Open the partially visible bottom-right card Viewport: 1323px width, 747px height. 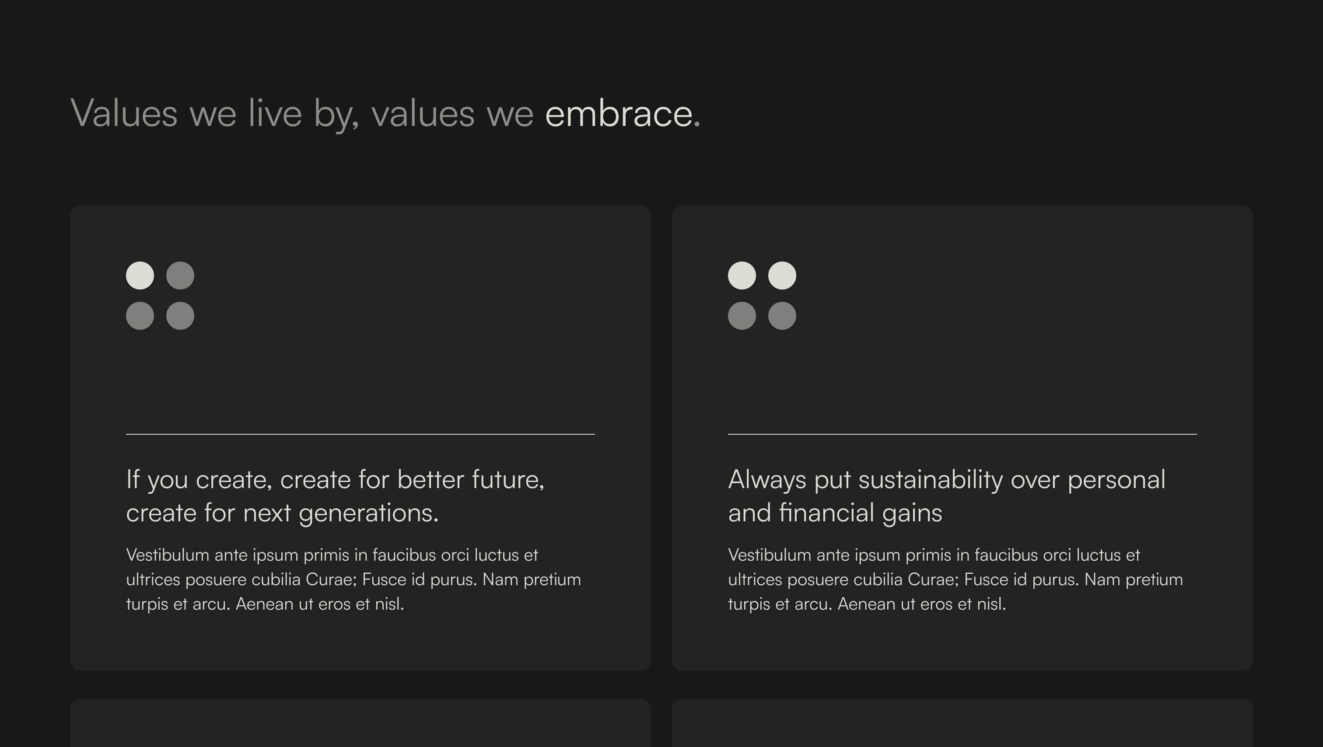pyautogui.click(x=962, y=723)
